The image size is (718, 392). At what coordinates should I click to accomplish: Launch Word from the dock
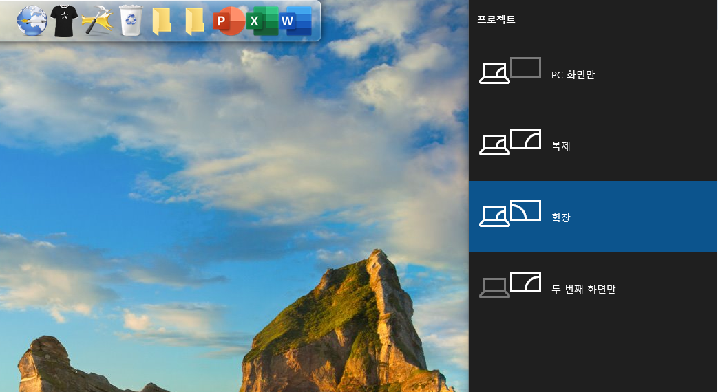[295, 21]
